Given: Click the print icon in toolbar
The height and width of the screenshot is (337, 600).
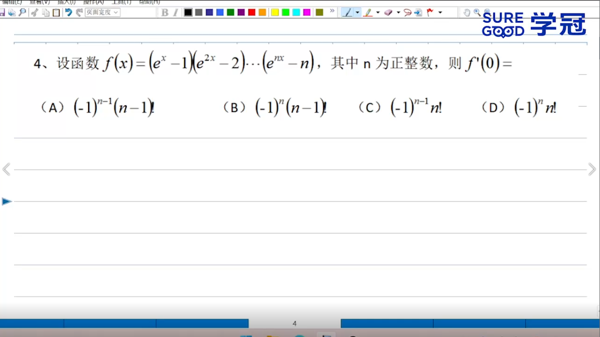Looking at the screenshot, I should pyautogui.click(x=12, y=12).
